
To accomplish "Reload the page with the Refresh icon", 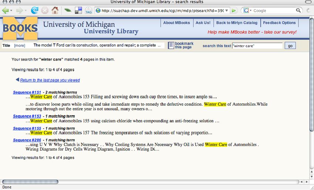I will click(34, 10).
